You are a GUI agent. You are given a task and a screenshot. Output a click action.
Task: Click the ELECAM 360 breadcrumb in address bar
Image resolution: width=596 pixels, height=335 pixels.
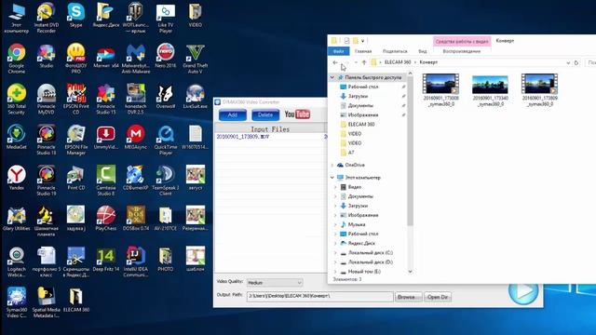pyautogui.click(x=398, y=62)
